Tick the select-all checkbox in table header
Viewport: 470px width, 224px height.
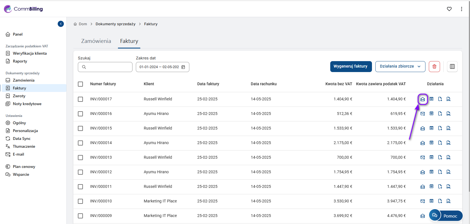click(x=80, y=84)
